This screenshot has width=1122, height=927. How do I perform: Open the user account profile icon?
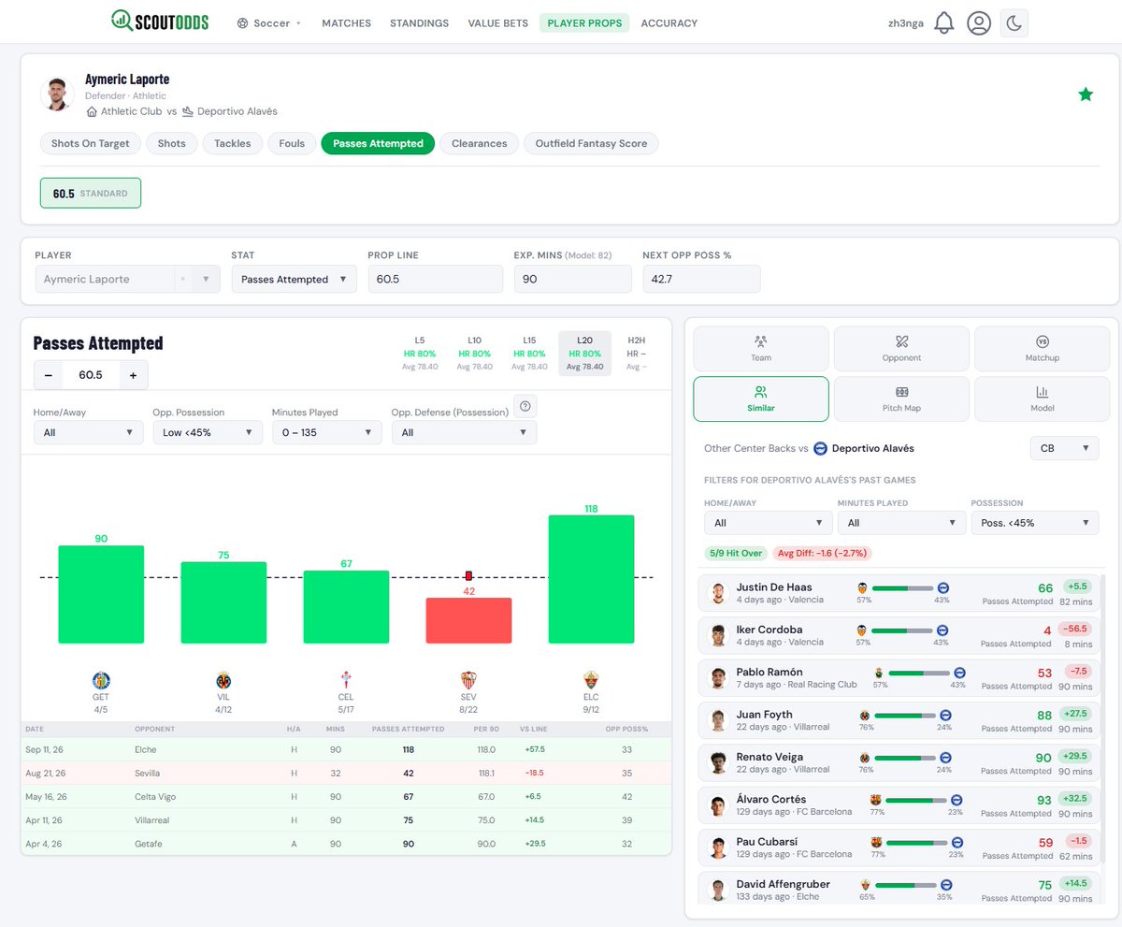[979, 23]
